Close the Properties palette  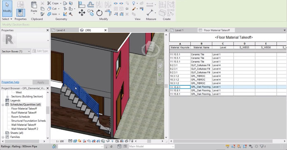(x=48, y=30)
